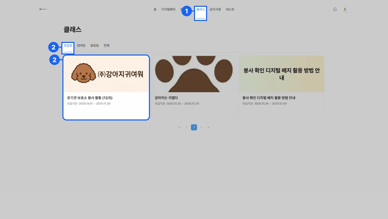Click the paw print thumbnail of 강아지는 귀엽다
This screenshot has height=219, width=388.
click(194, 74)
